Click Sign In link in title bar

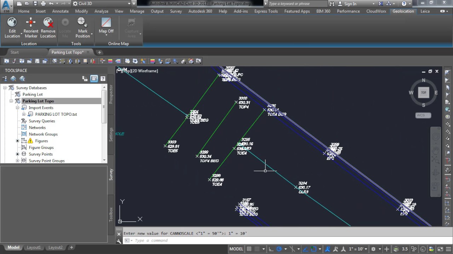tap(350, 4)
